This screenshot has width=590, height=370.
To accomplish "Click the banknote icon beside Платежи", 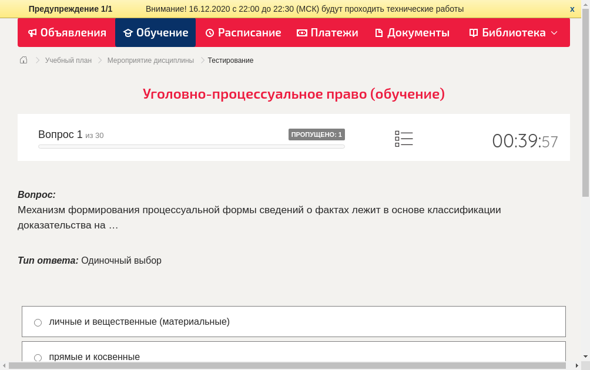I will point(302,33).
